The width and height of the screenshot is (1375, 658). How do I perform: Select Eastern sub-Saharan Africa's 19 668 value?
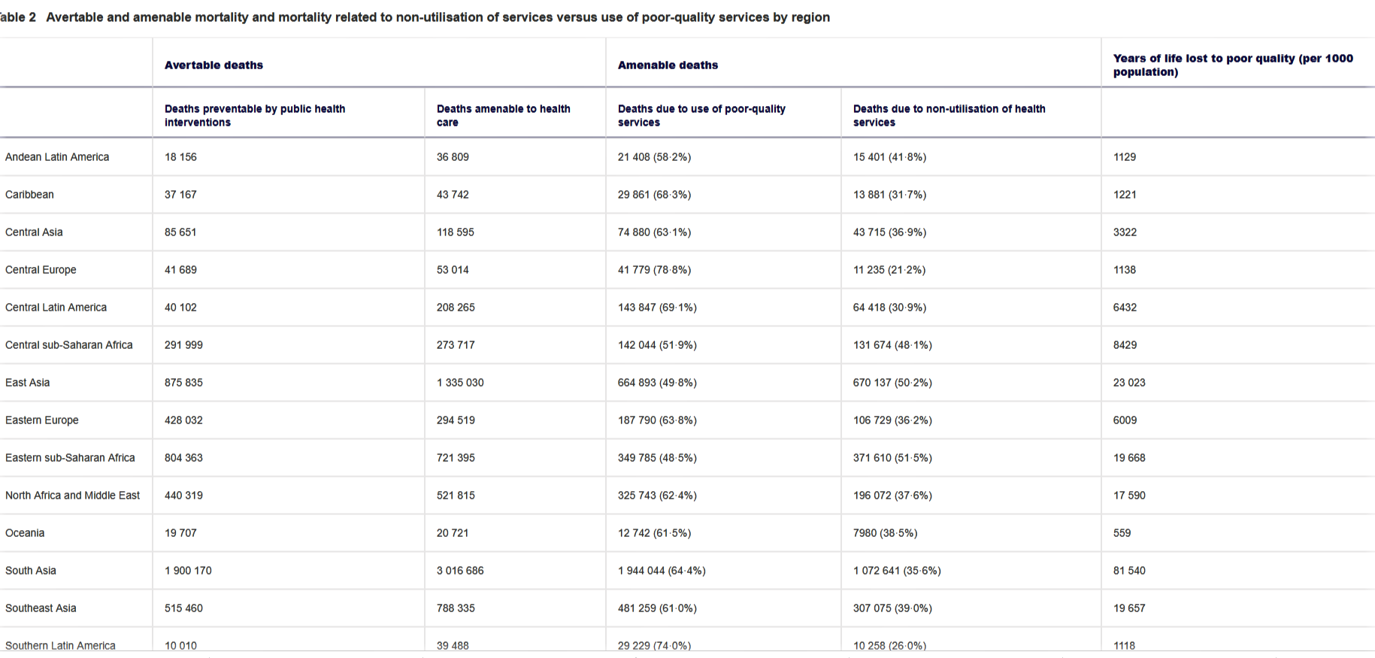click(x=1129, y=458)
